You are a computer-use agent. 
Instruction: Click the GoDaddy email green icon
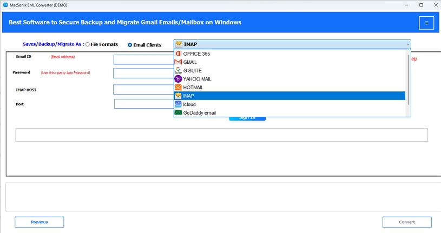(178, 112)
